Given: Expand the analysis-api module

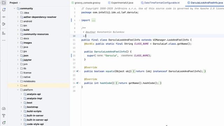Looking at the screenshot, I should (21, 94).
